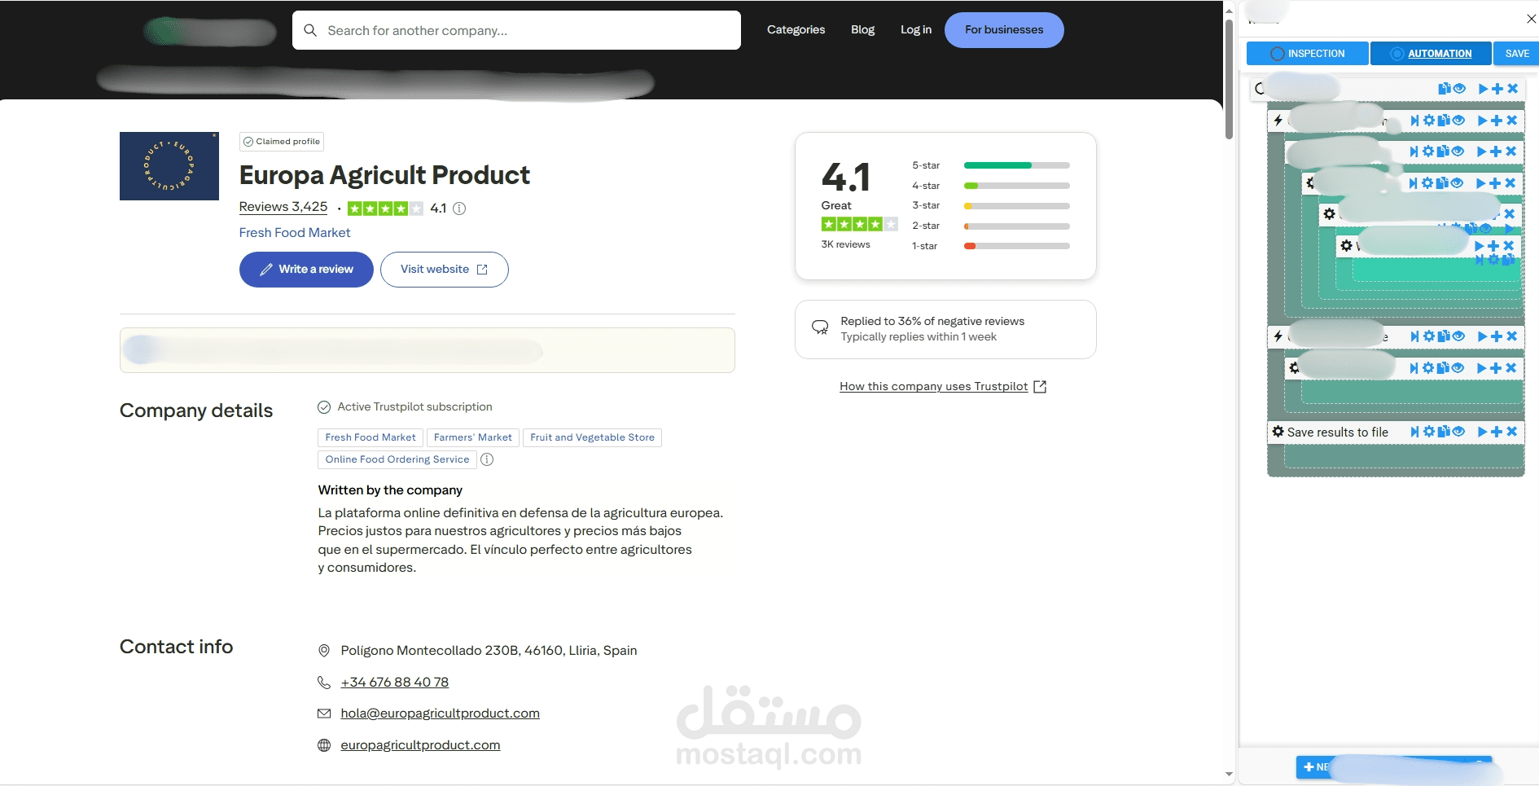Open the europagricultproduct.com website link

[x=420, y=745]
